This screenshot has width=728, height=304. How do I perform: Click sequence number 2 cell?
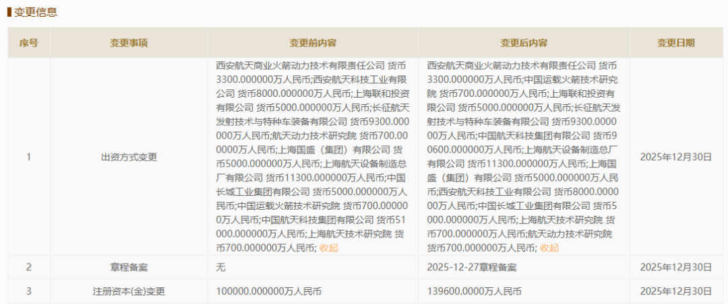[29, 268]
